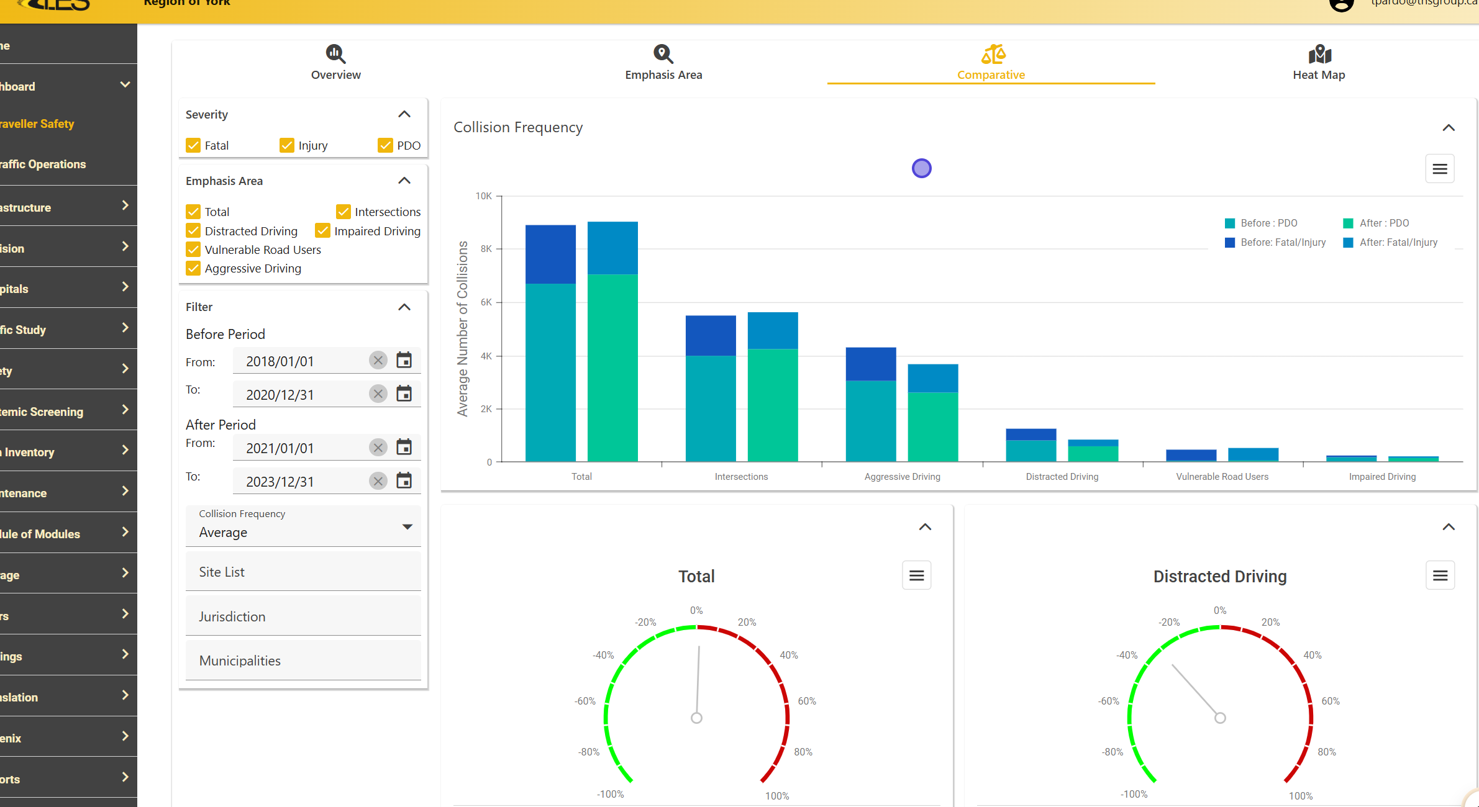Screen dimensions: 1479x807
Task: Uncheck the Fatal severity checkbox
Action: (193, 145)
